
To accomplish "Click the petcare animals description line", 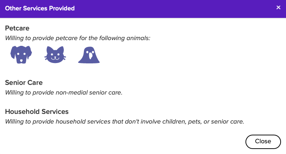I will coord(78,38).
